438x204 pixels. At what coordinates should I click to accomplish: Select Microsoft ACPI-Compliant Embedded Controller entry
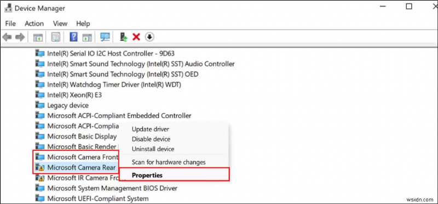tap(119, 115)
